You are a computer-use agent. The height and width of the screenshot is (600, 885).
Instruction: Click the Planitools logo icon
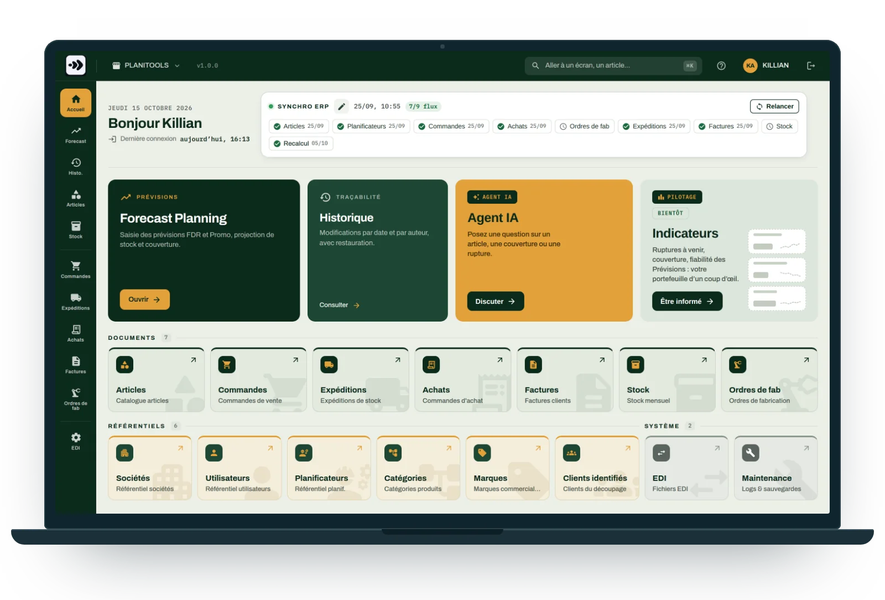pos(76,65)
